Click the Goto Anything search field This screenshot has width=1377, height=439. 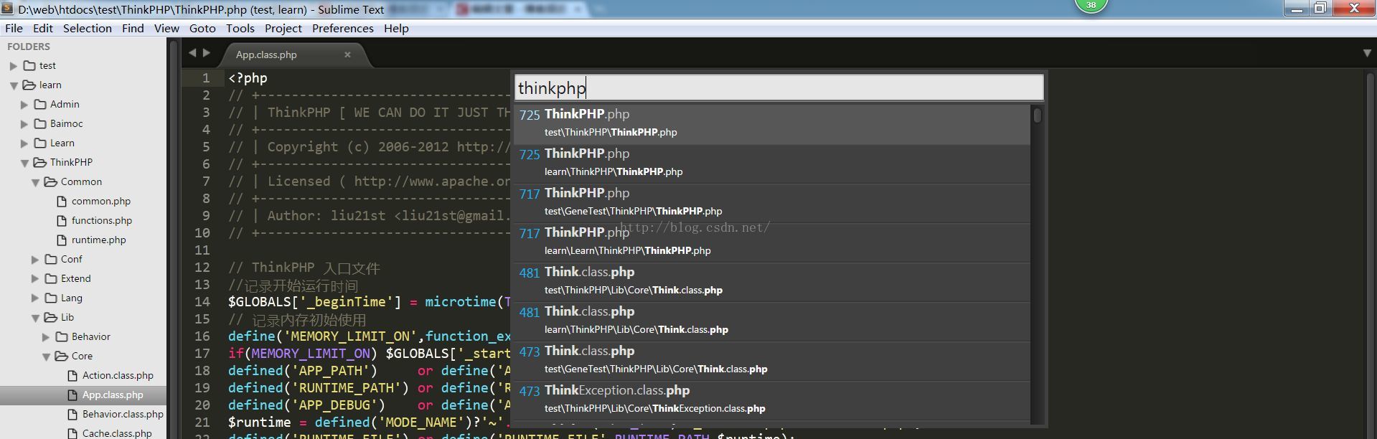pos(779,88)
